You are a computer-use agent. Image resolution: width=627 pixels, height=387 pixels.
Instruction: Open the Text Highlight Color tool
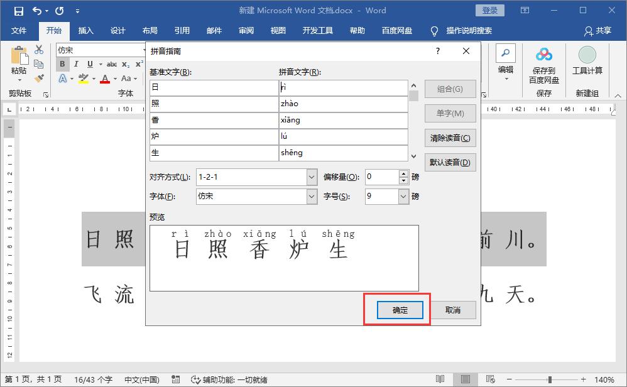click(84, 78)
